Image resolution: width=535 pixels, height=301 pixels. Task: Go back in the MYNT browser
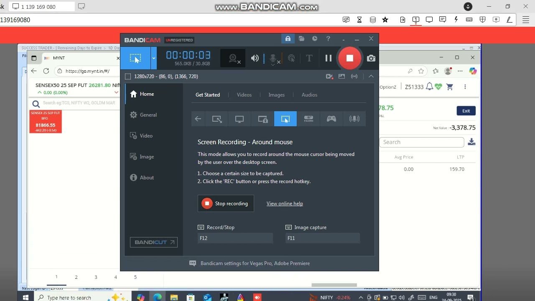click(x=34, y=71)
